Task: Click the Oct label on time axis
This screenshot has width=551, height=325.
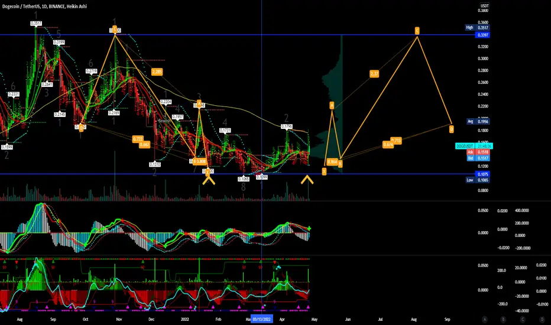Action: pos(85,319)
